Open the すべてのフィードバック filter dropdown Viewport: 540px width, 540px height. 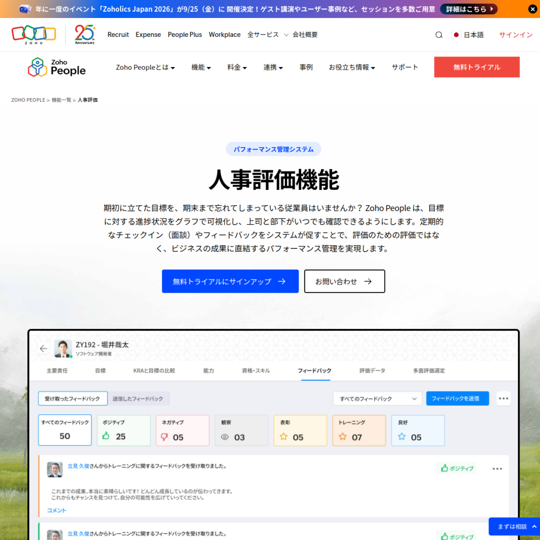point(378,399)
